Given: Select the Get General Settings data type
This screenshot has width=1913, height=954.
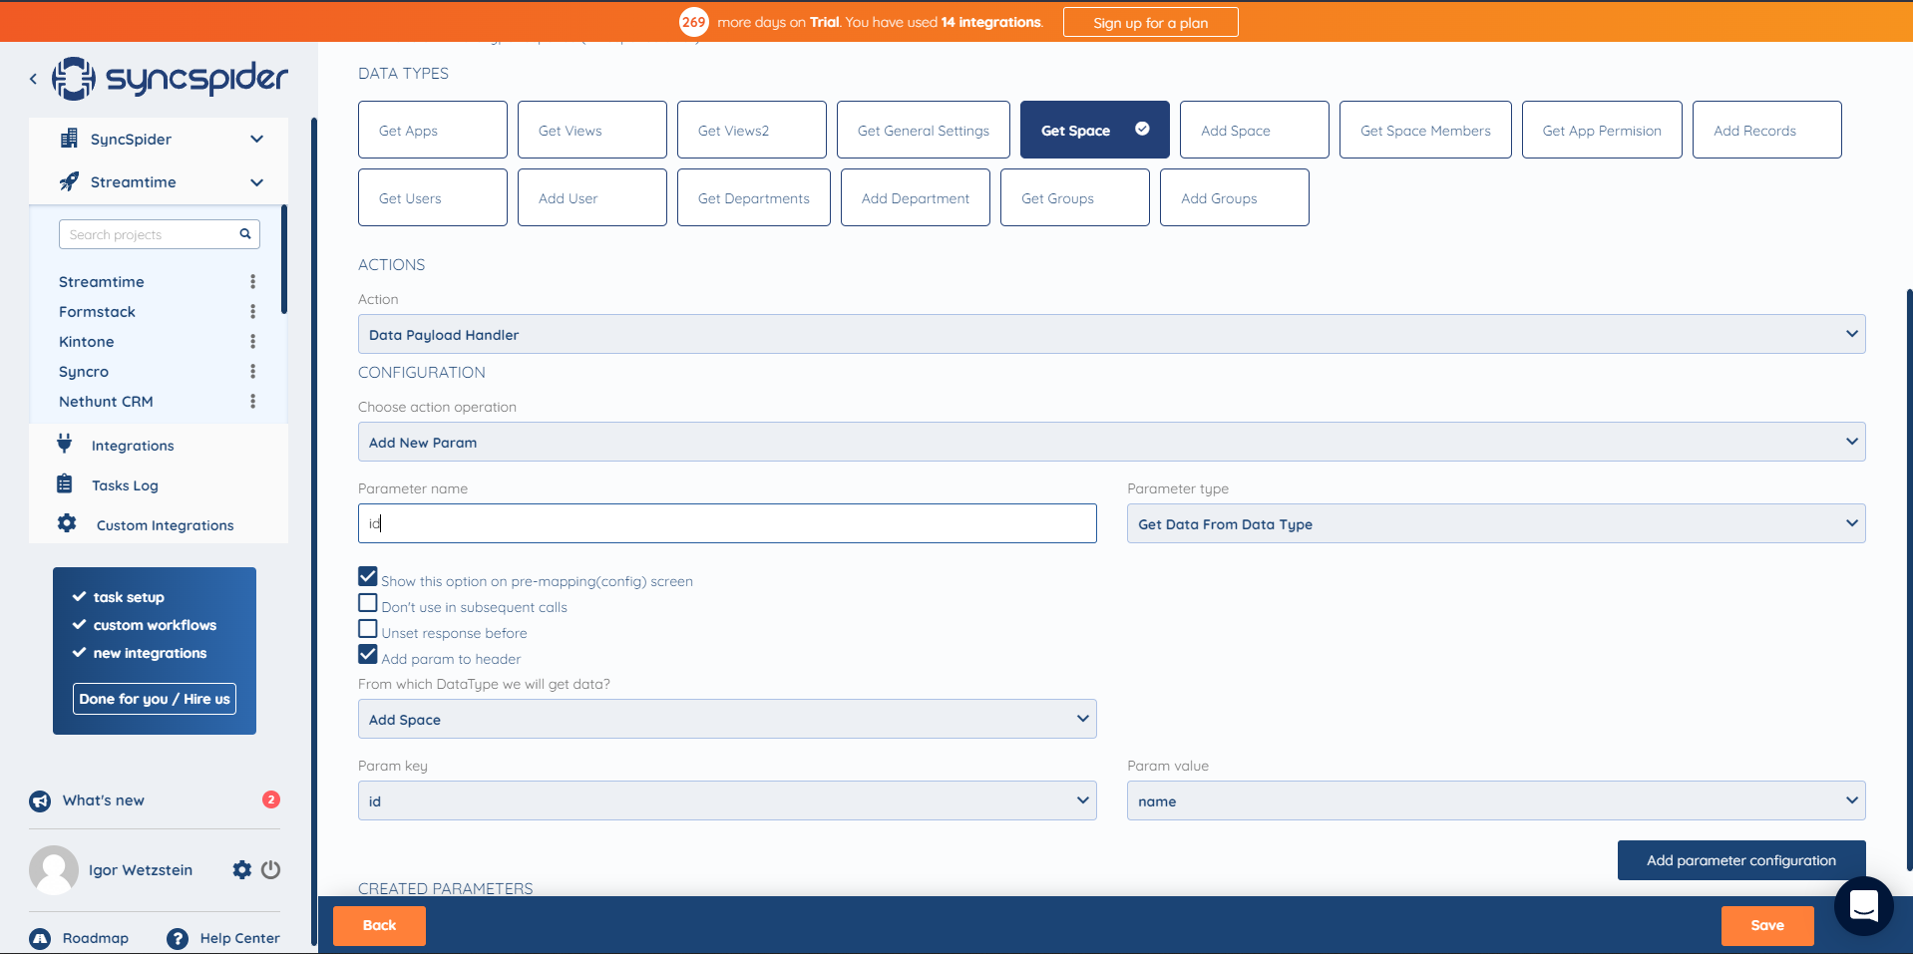Looking at the screenshot, I should (x=924, y=130).
